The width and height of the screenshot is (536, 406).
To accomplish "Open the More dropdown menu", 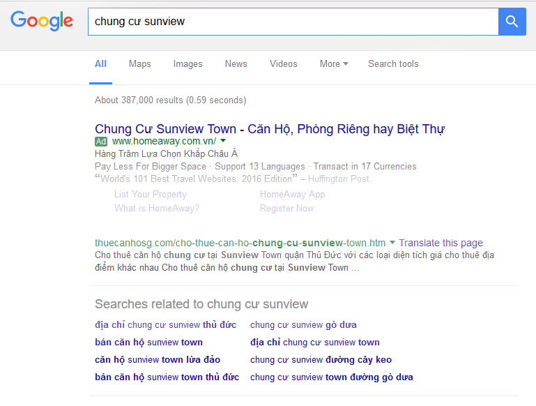I will (x=334, y=64).
